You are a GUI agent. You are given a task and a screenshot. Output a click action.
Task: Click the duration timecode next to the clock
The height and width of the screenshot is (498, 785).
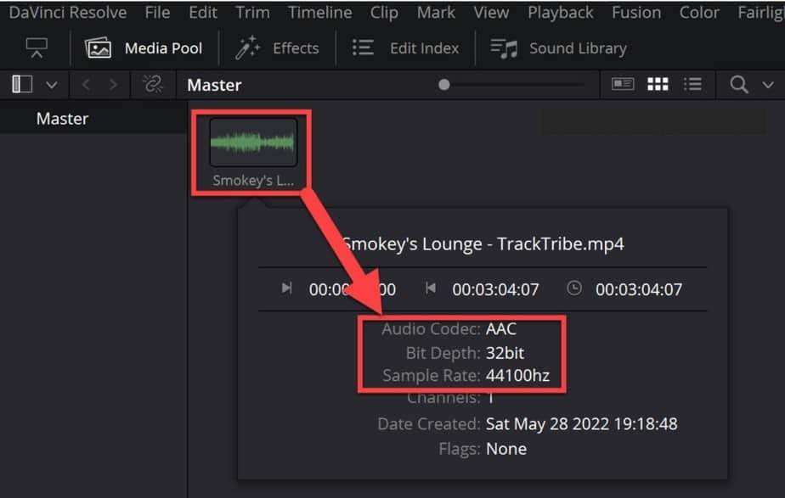tap(639, 289)
